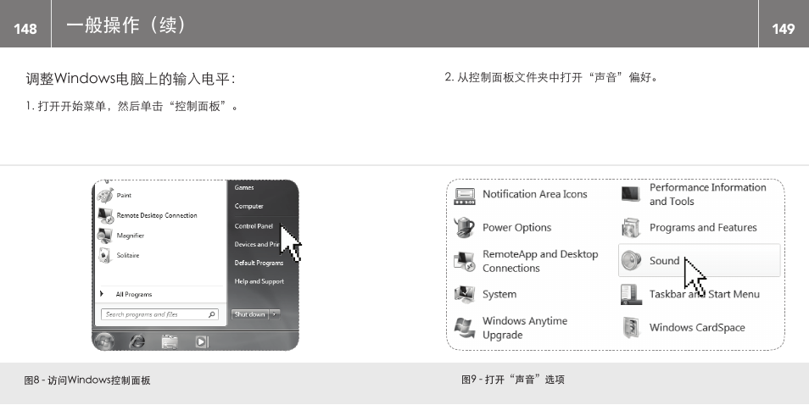Launch Windows Media Player from the taskbar
The image size is (809, 405).
[x=202, y=341]
